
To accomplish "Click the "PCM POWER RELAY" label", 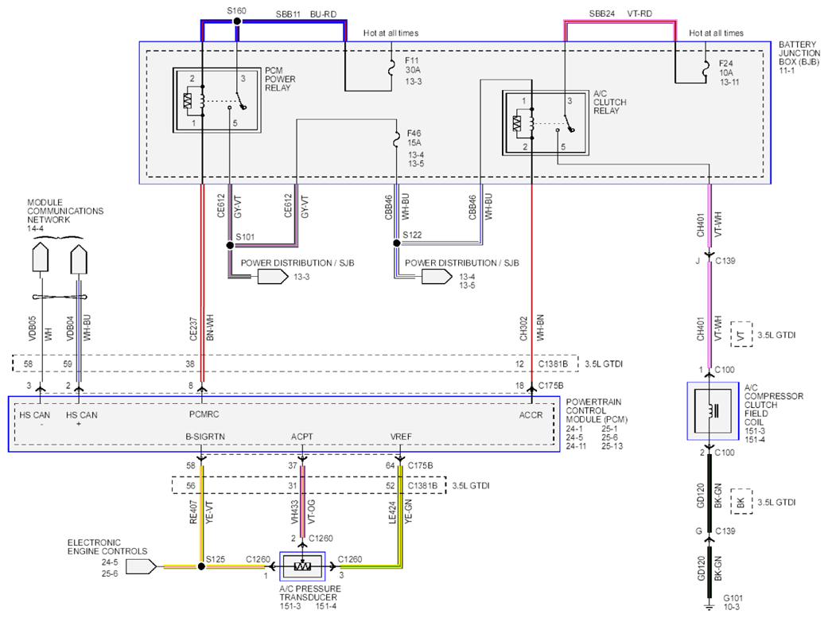I will (280, 80).
